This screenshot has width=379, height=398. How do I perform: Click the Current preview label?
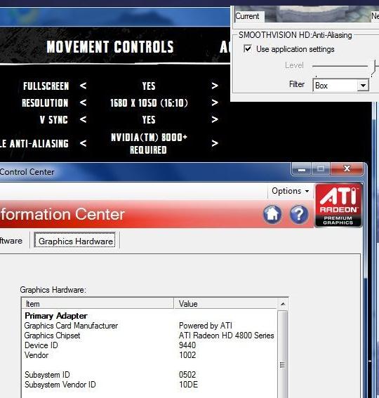click(x=247, y=16)
